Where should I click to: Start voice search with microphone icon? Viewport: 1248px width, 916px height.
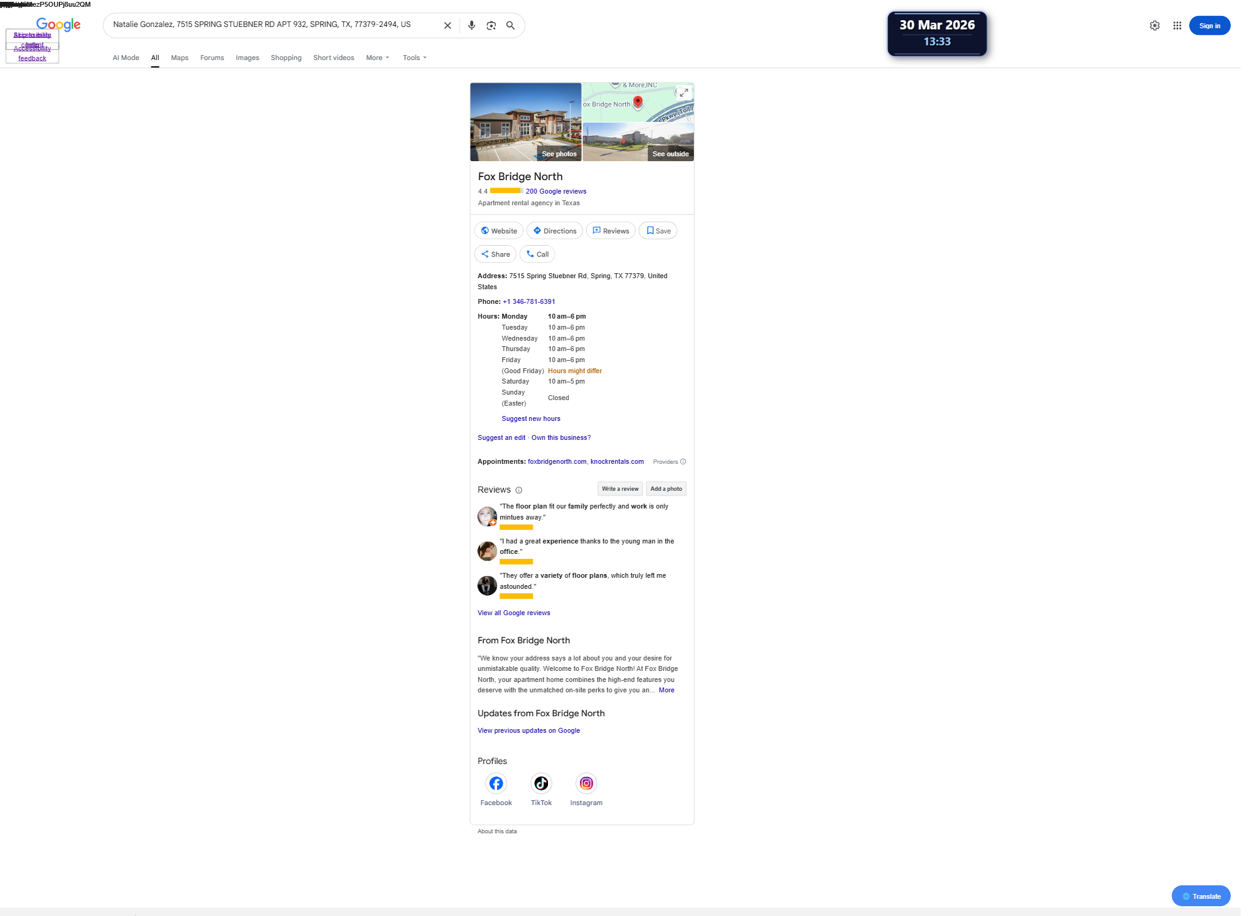point(471,26)
